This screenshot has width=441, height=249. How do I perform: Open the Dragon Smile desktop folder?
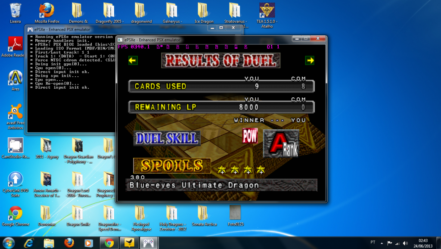point(78,216)
